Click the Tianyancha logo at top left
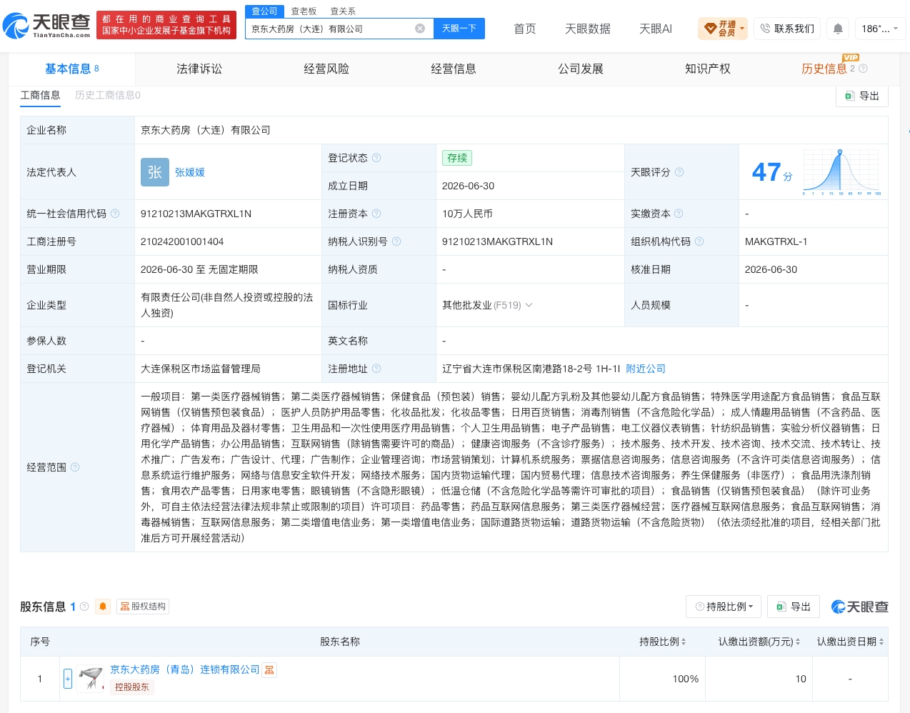This screenshot has height=713, width=910. (47, 26)
